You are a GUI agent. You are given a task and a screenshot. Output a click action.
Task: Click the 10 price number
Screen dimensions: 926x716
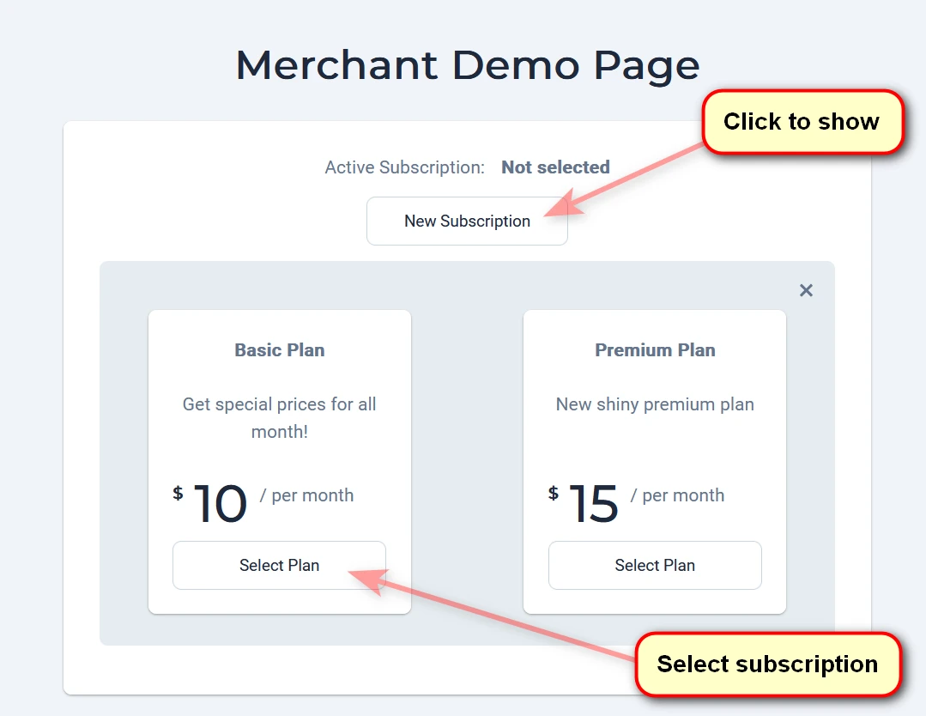tap(220, 503)
